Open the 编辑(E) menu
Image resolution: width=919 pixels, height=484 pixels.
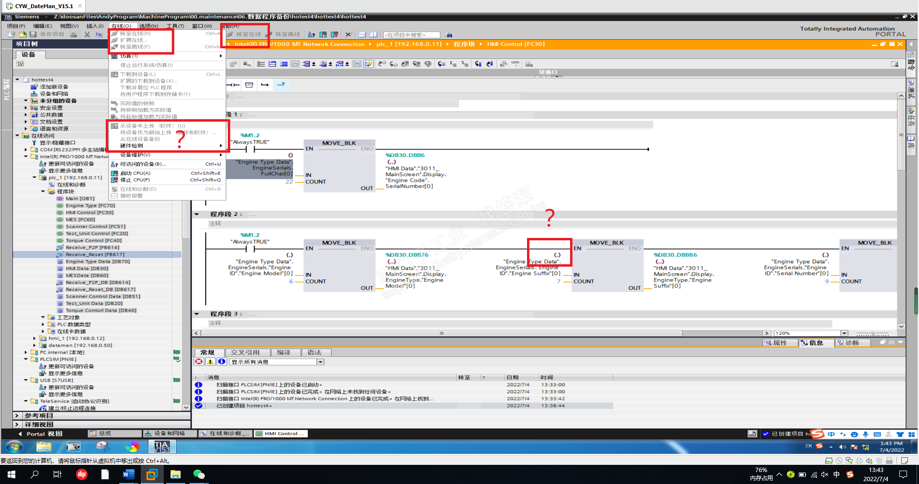[42, 26]
